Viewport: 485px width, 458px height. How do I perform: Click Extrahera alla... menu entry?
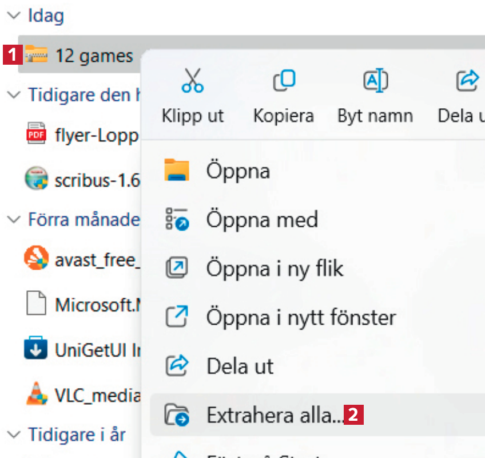point(275,414)
